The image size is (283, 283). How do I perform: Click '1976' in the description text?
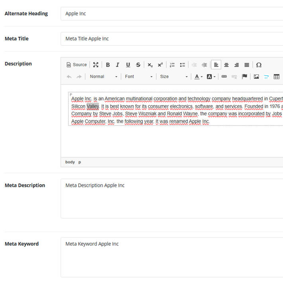(275, 106)
